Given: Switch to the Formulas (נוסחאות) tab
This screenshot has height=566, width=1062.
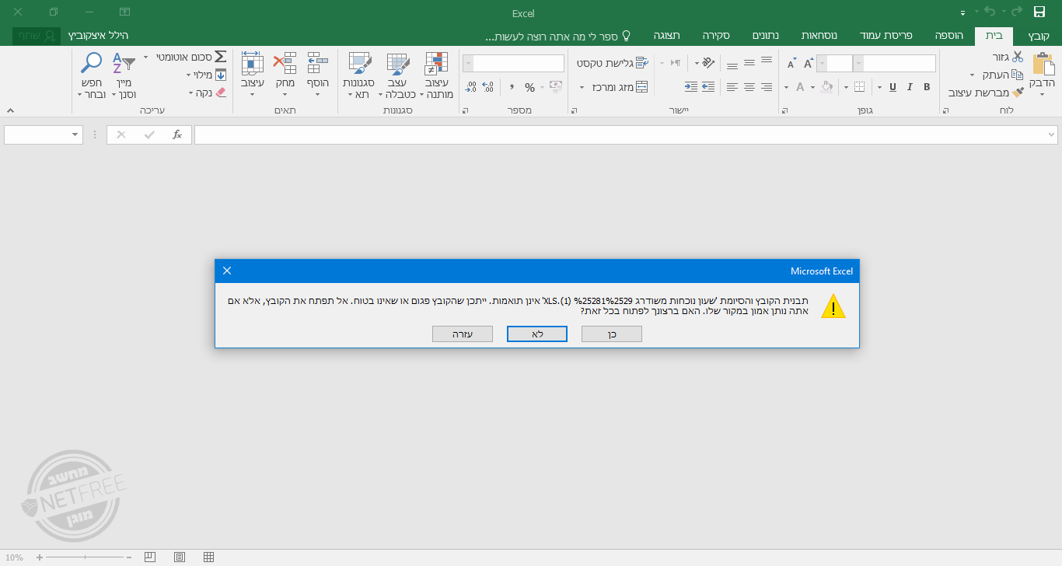Looking at the screenshot, I should (819, 36).
